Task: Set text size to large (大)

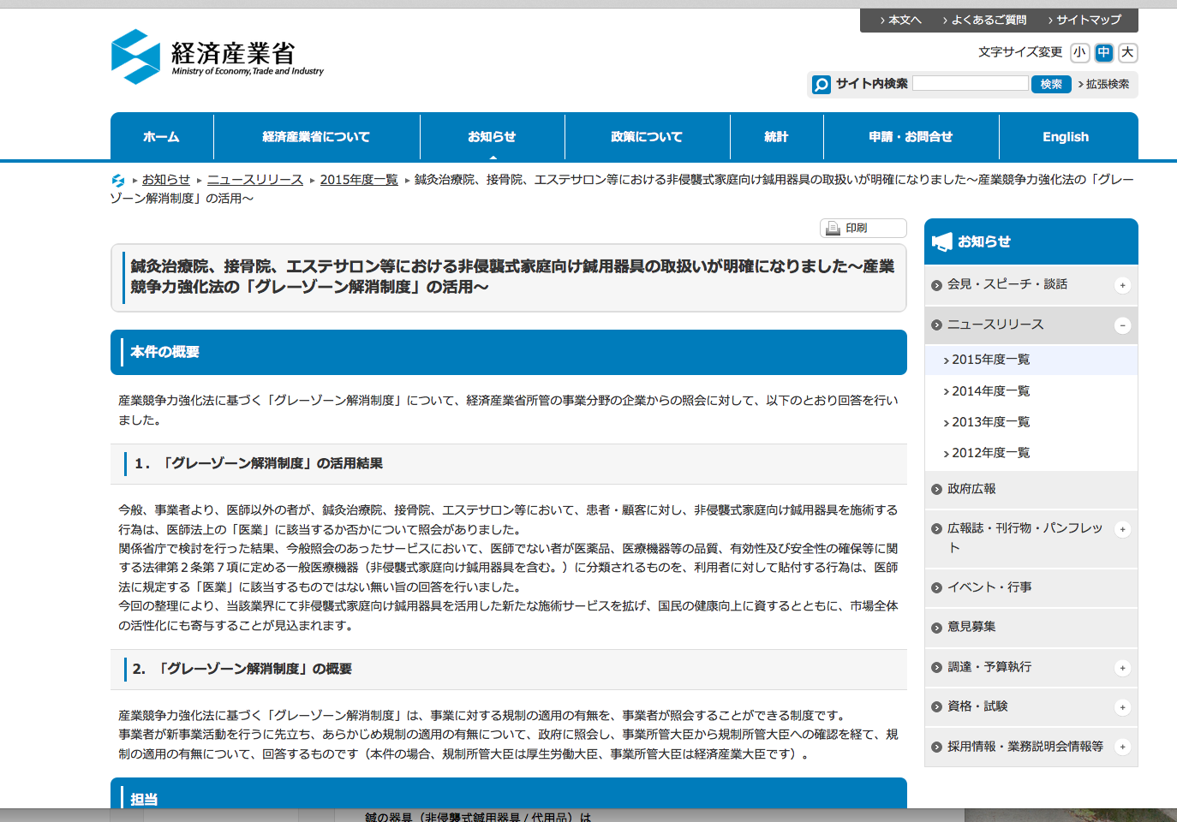Action: (x=1127, y=53)
